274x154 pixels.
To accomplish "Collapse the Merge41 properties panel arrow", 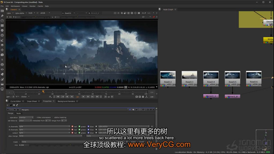I will pyautogui.click(x=8, y=110).
